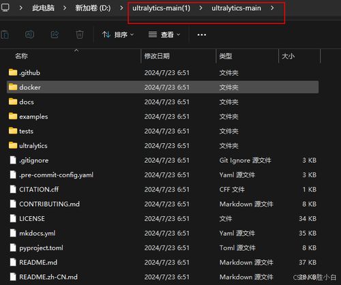
Task: Select the docs folder name
Action: pyautogui.click(x=27, y=102)
